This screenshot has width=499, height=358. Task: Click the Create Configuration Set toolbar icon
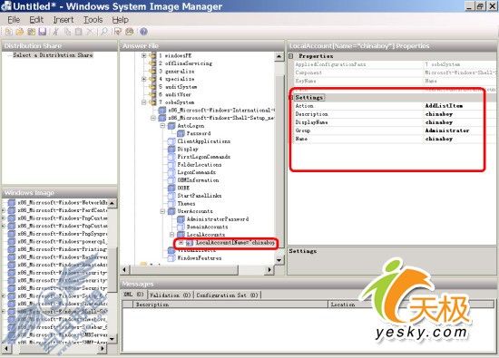(x=129, y=32)
